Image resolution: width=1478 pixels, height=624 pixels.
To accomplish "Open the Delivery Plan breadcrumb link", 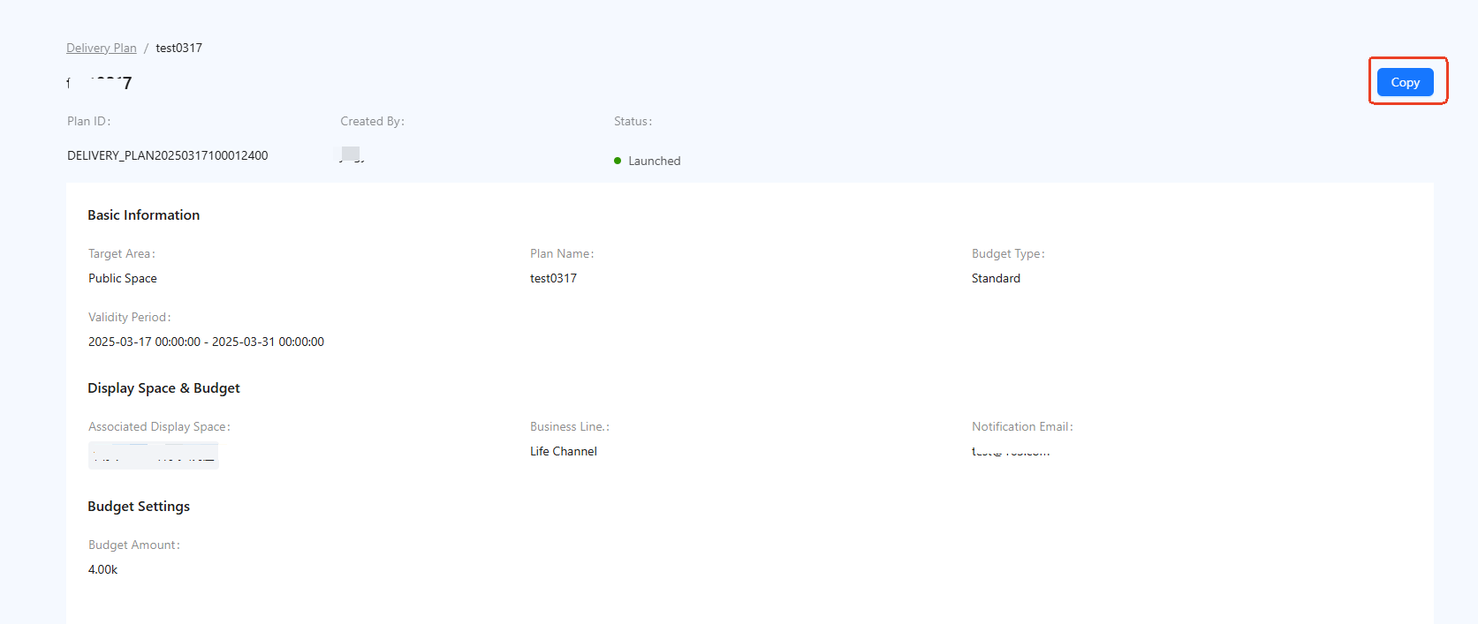I will [x=102, y=48].
